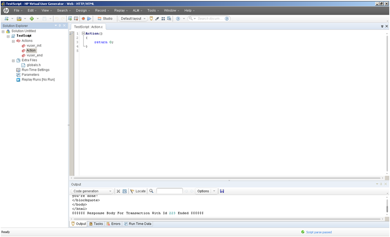390x237 pixels.
Task: Click the Output pane vertical scrollbar thumb
Action: click(x=387, y=209)
